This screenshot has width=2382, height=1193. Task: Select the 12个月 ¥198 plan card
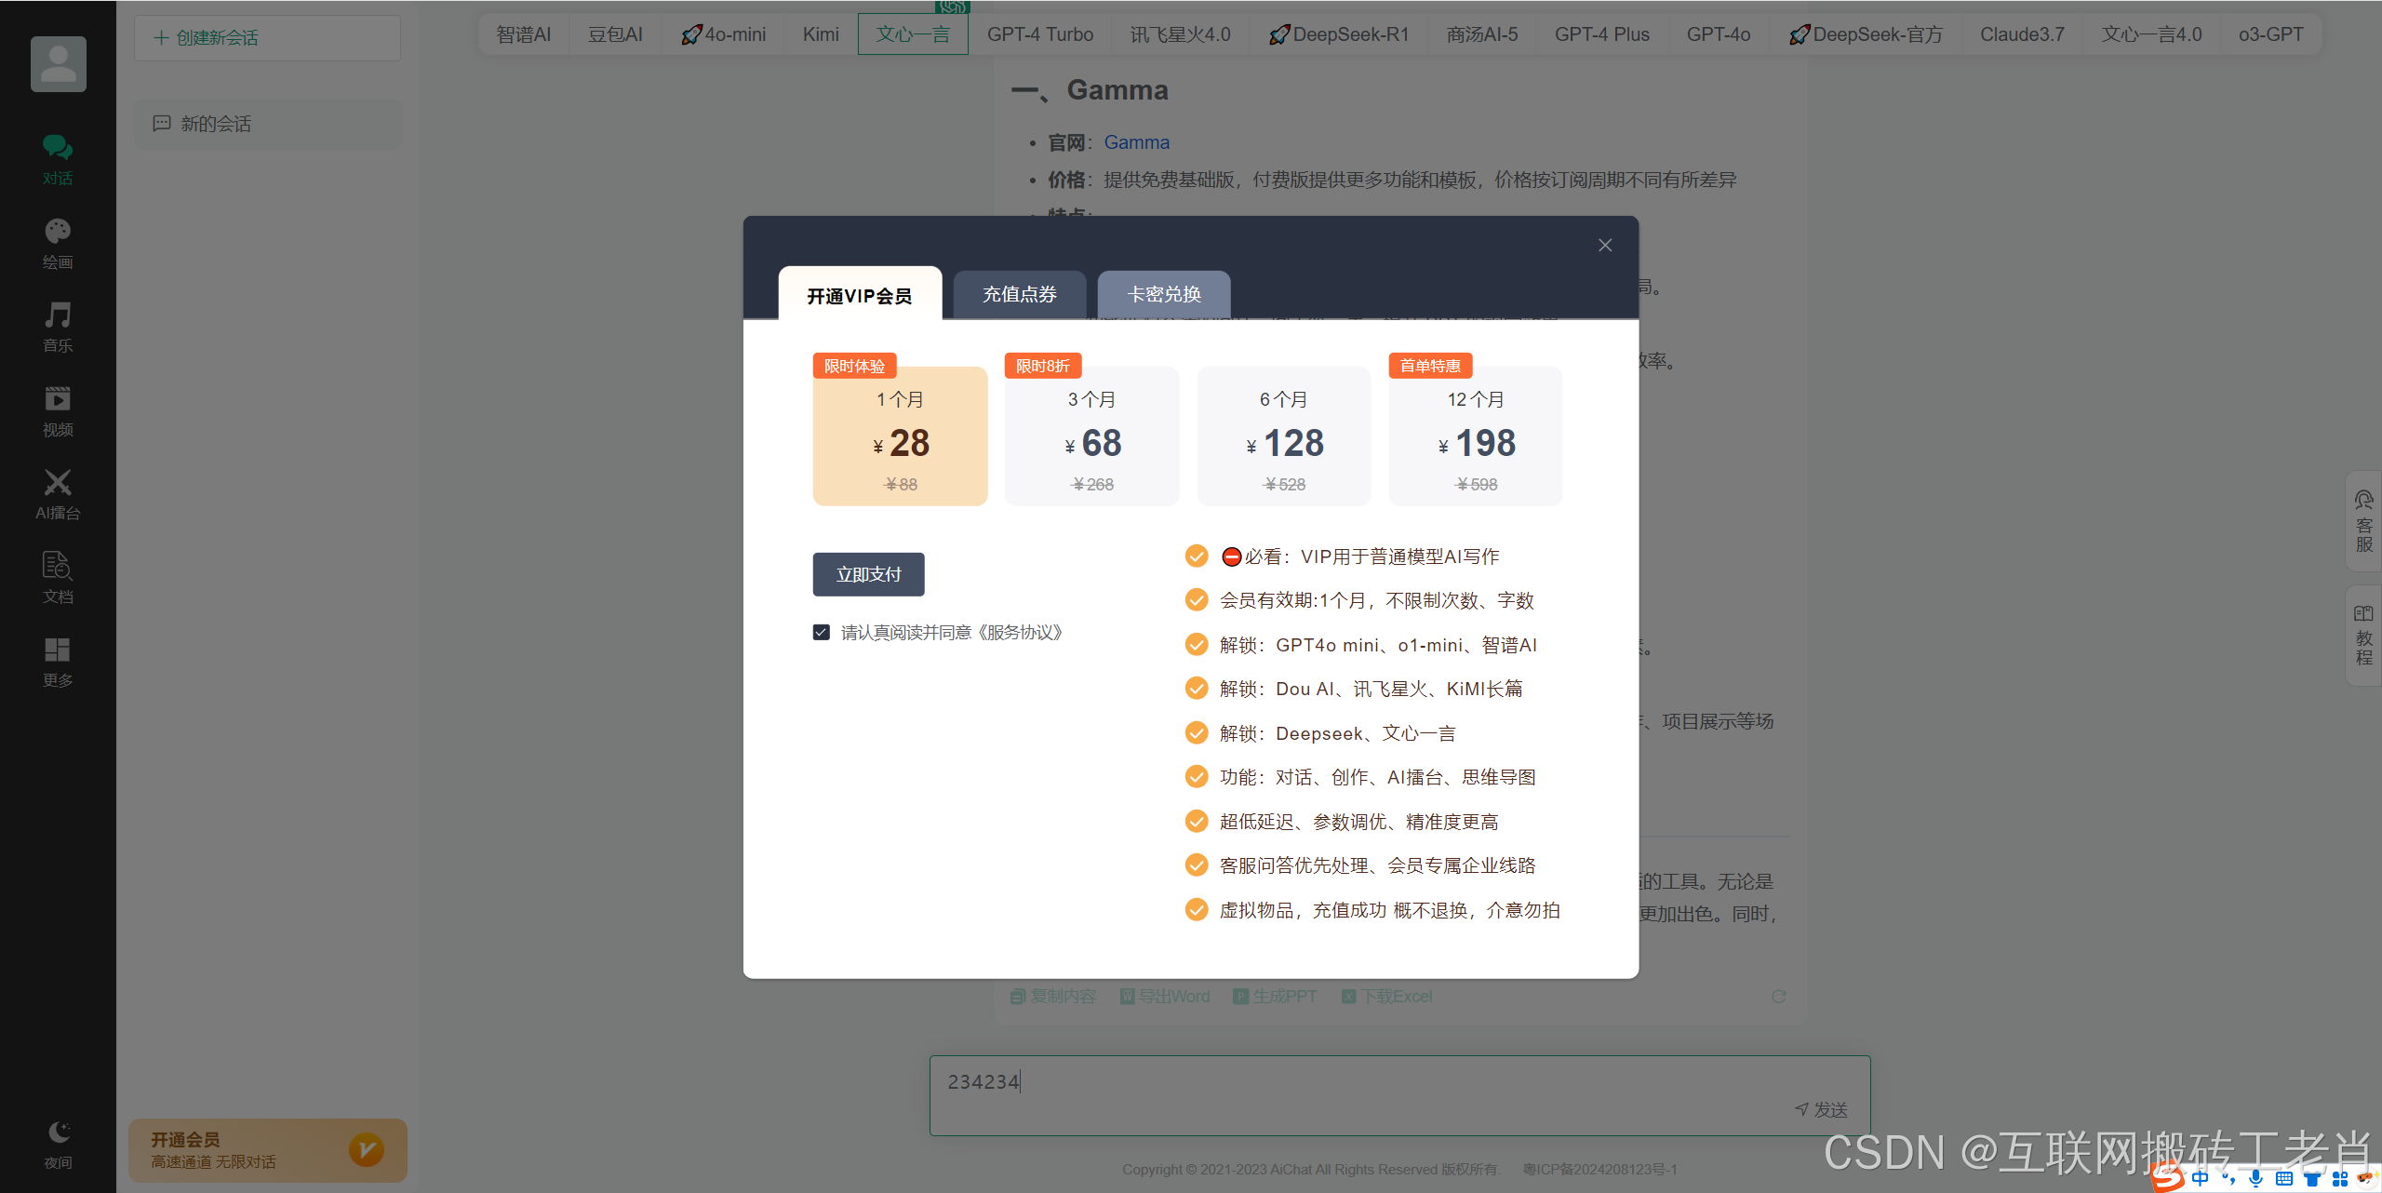point(1475,437)
